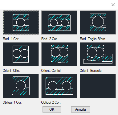118x115 pixels.
Task: Select the Orient. Bussola bearing icon
Action: pos(98,54)
